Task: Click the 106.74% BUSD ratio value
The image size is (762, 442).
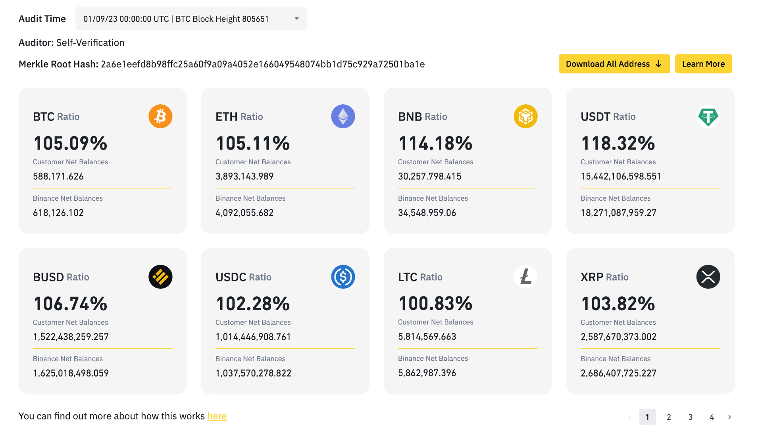Action: [x=70, y=304]
